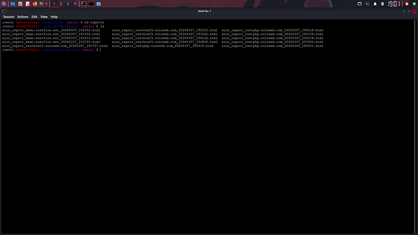This screenshot has width=418, height=235.
Task: Click the battery power tray icon
Action: 382,4
